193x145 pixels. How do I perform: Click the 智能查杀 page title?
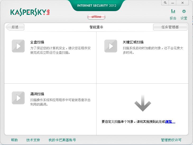coord(96,27)
